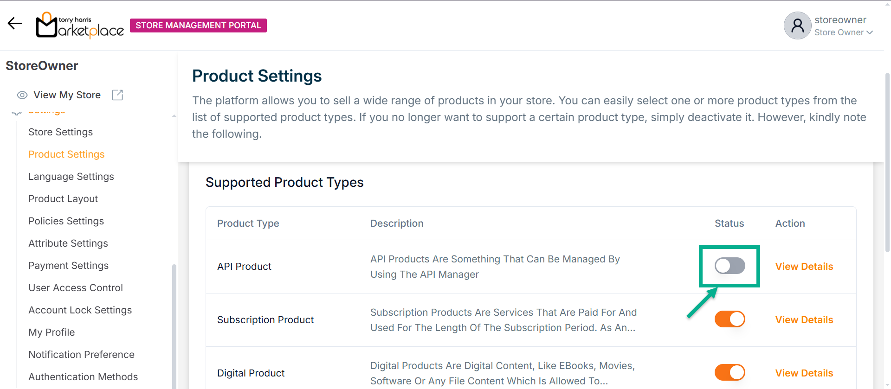The image size is (891, 389).
Task: Expand the Store Owner account dropdown
Action: point(844,32)
